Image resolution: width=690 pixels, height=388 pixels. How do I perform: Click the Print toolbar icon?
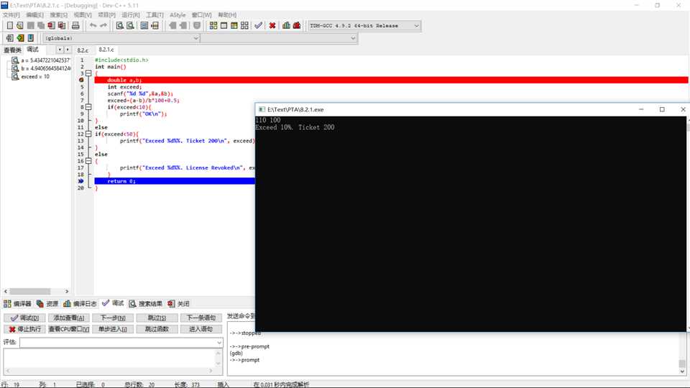point(75,26)
